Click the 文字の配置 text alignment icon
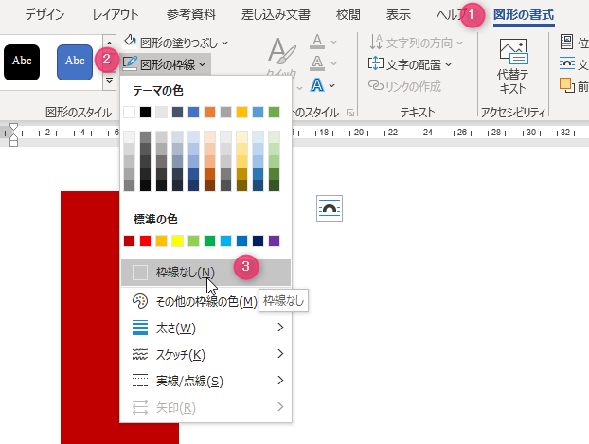The height and width of the screenshot is (444, 589). tap(376, 63)
